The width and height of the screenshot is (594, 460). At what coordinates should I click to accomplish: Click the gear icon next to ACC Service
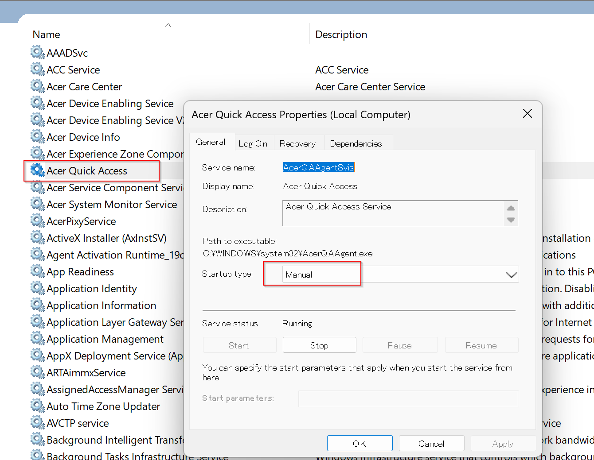[x=38, y=69]
